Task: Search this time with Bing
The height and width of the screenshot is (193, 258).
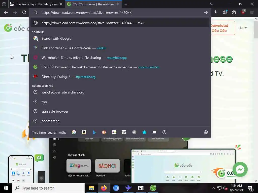Action: [x=94, y=132]
